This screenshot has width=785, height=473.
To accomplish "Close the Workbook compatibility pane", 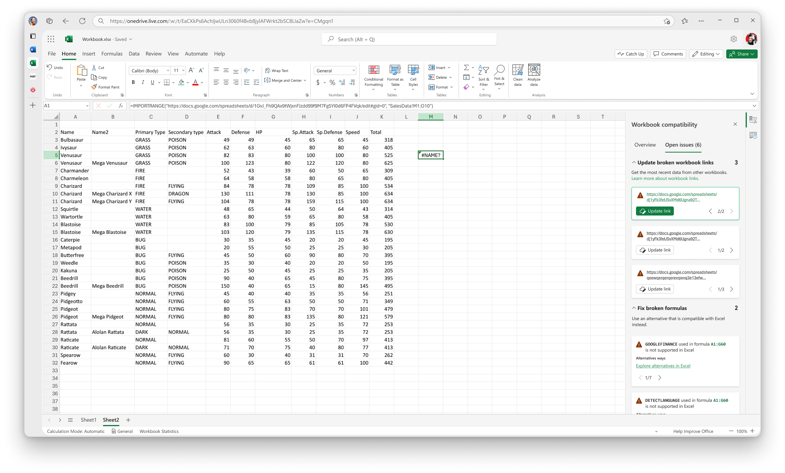I will pos(735,124).
